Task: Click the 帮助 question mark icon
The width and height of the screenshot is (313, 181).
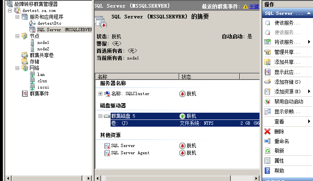Action: [x=267, y=171]
